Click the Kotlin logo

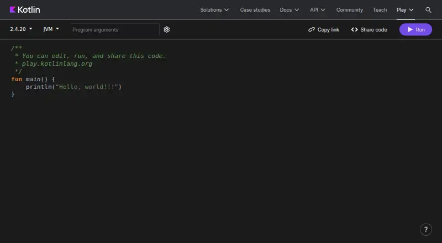[x=25, y=9]
